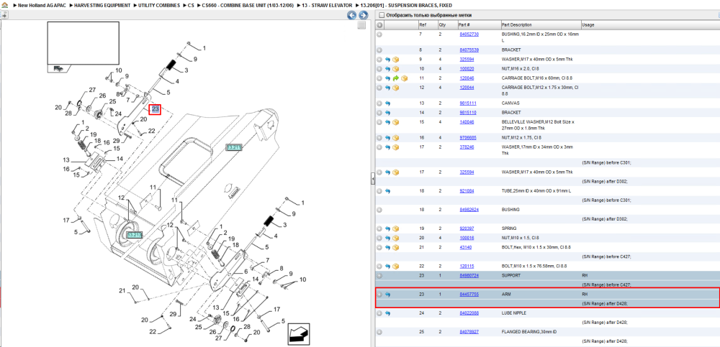This screenshot has height=347, width=720.
Task: Select highlighted callout 23 in diagram
Action: pos(156,109)
